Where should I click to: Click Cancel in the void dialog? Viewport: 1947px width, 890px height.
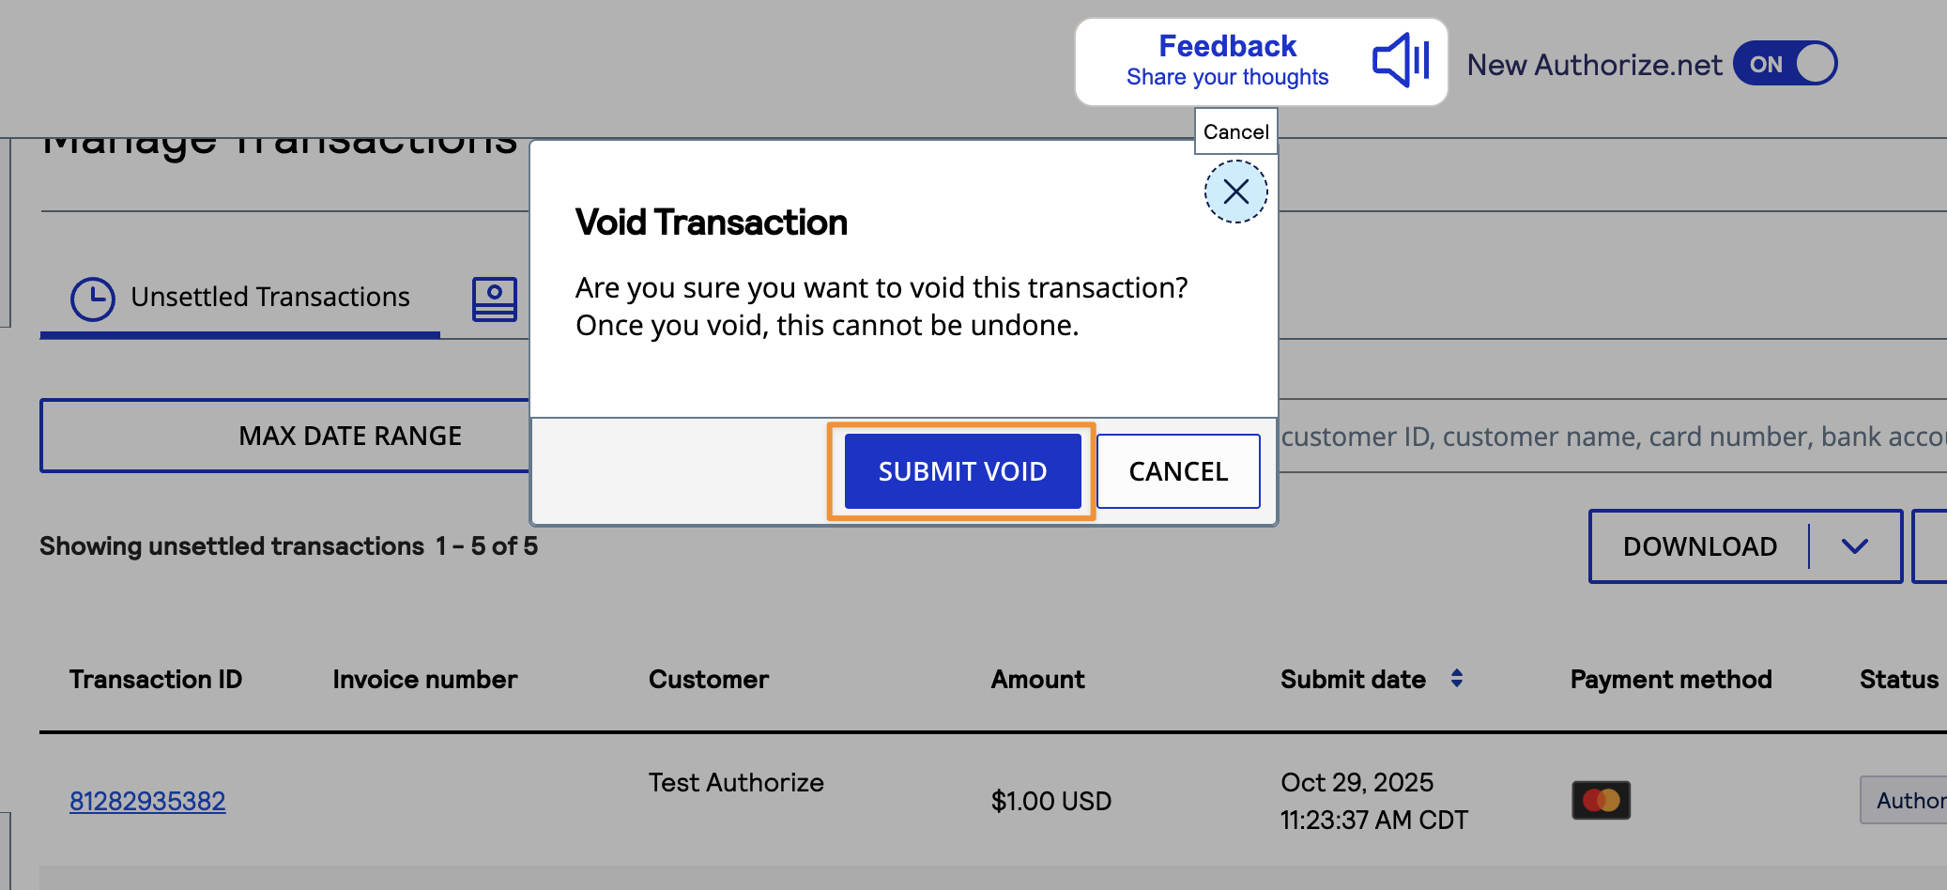tap(1177, 471)
